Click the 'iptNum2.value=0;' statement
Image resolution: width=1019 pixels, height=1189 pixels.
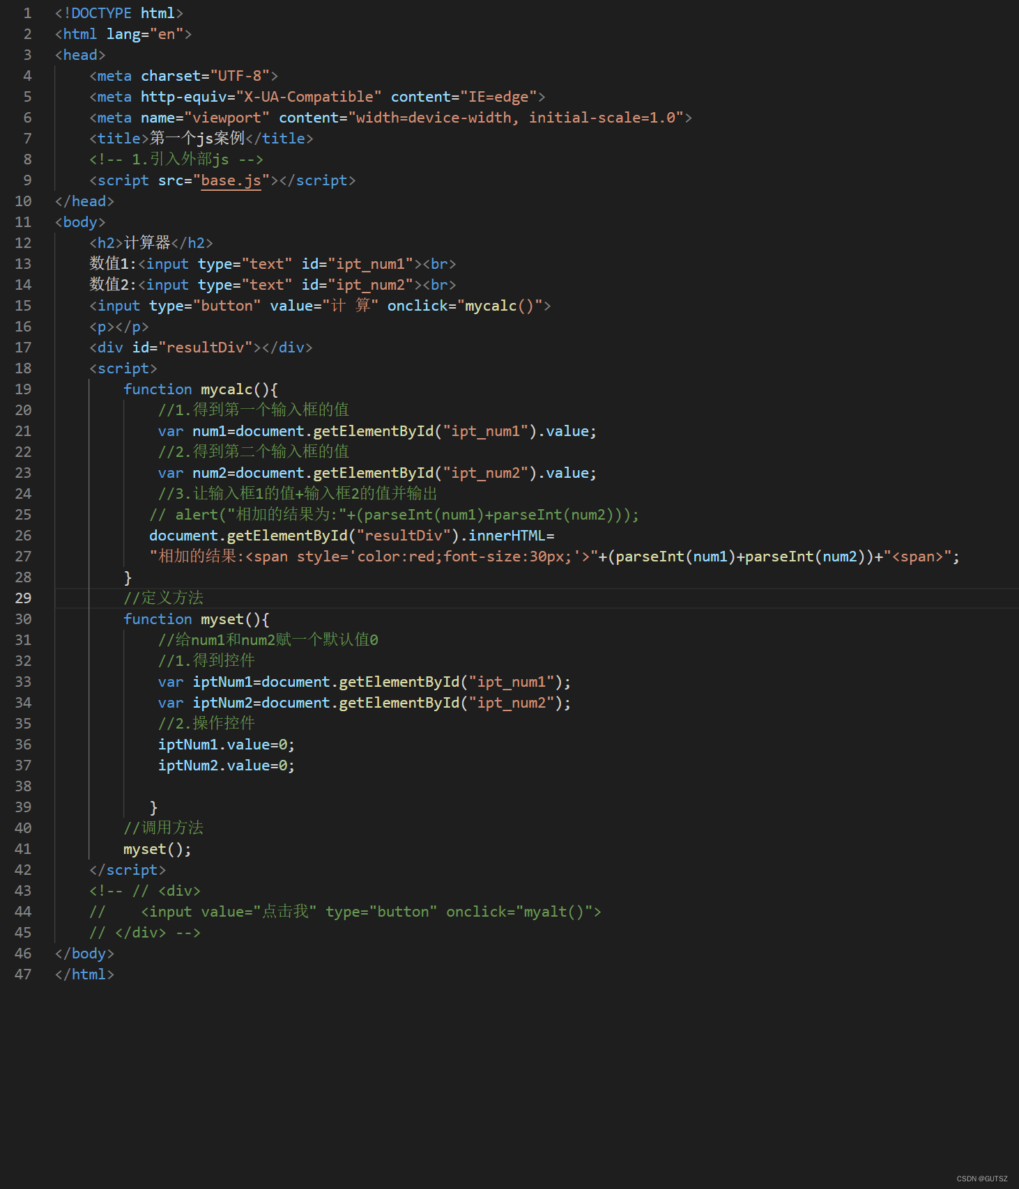(227, 766)
